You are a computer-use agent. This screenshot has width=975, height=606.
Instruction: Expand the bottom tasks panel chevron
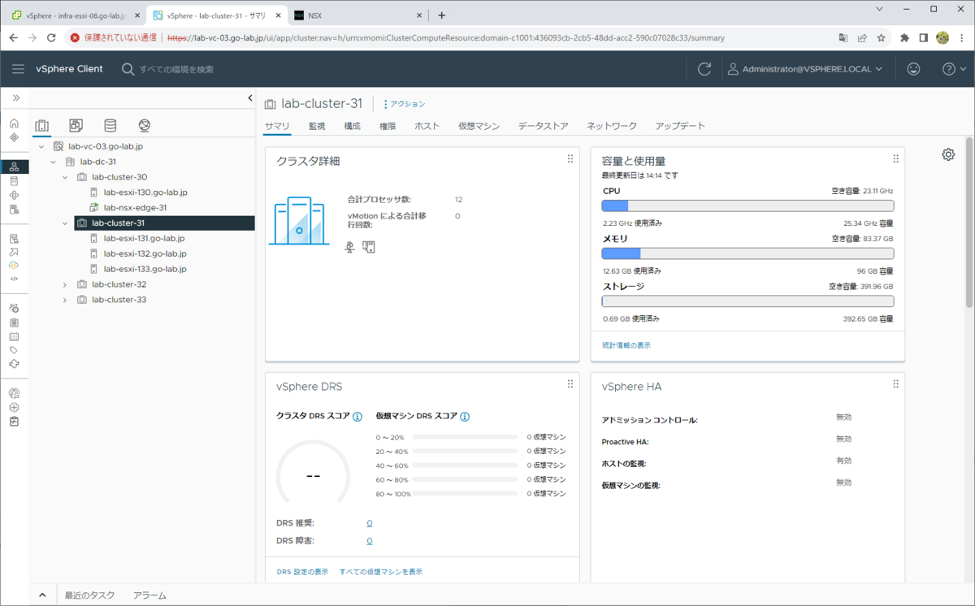click(41, 595)
